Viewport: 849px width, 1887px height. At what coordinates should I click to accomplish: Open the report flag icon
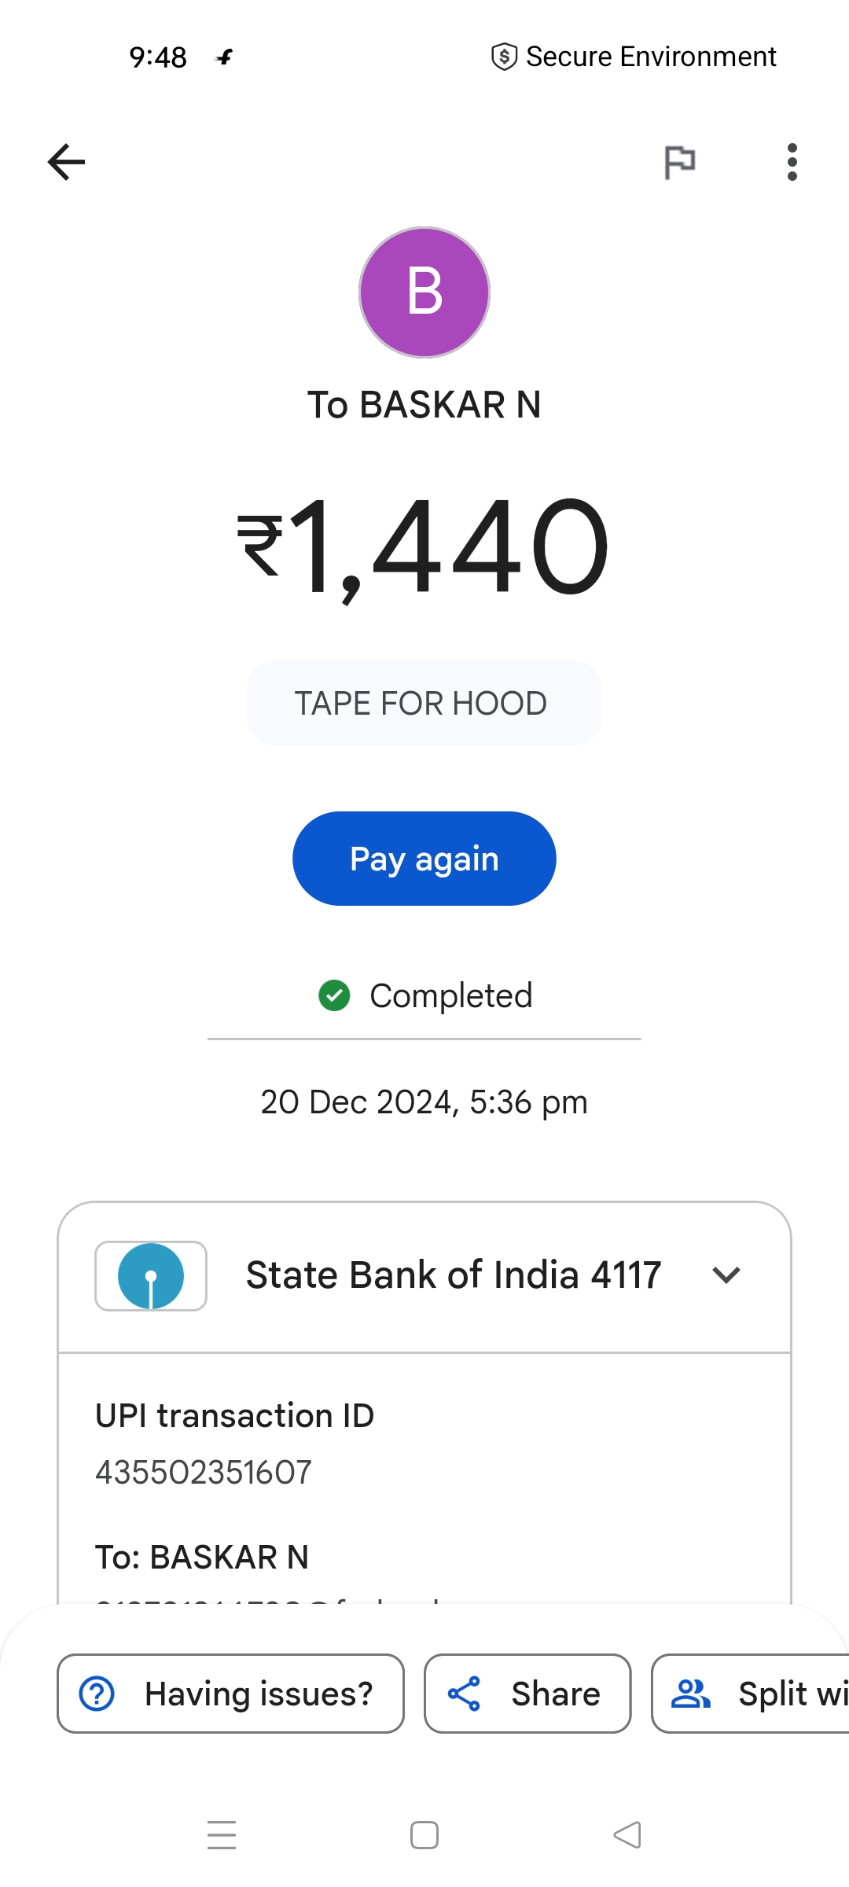coord(680,162)
